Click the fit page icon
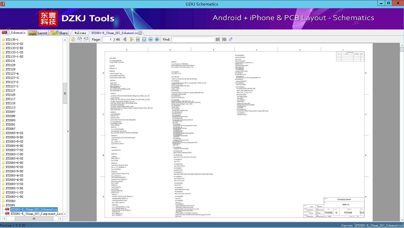 tap(144, 39)
